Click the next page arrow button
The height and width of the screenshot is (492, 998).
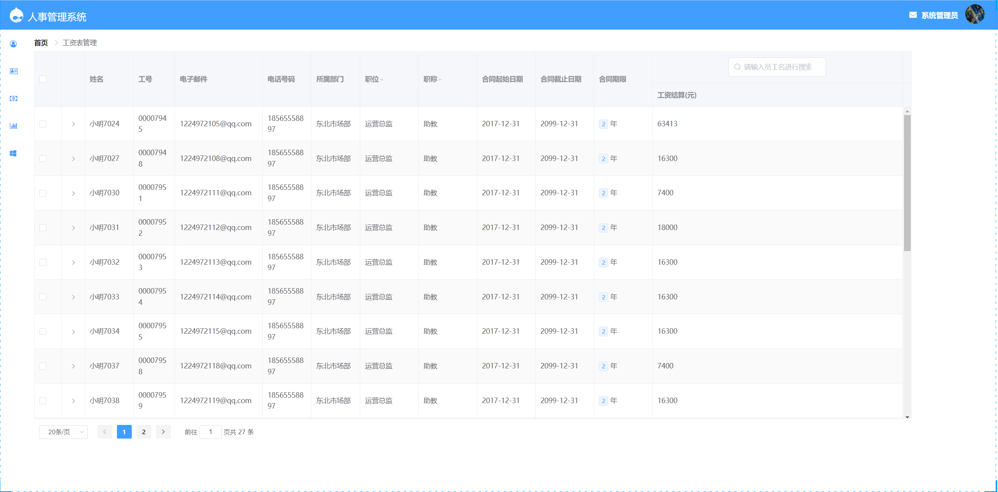coord(163,432)
